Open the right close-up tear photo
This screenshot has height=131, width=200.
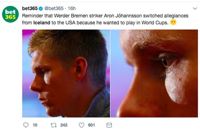point(154,73)
